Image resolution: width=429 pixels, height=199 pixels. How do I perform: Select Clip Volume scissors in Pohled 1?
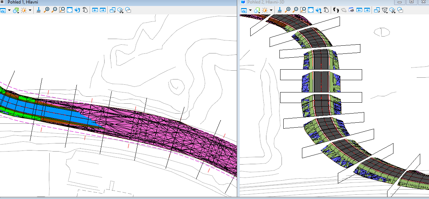click(120, 10)
